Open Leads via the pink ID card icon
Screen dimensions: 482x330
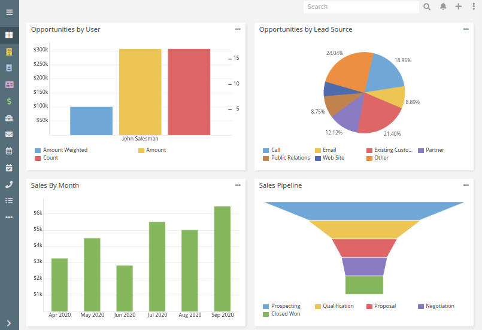[9, 84]
